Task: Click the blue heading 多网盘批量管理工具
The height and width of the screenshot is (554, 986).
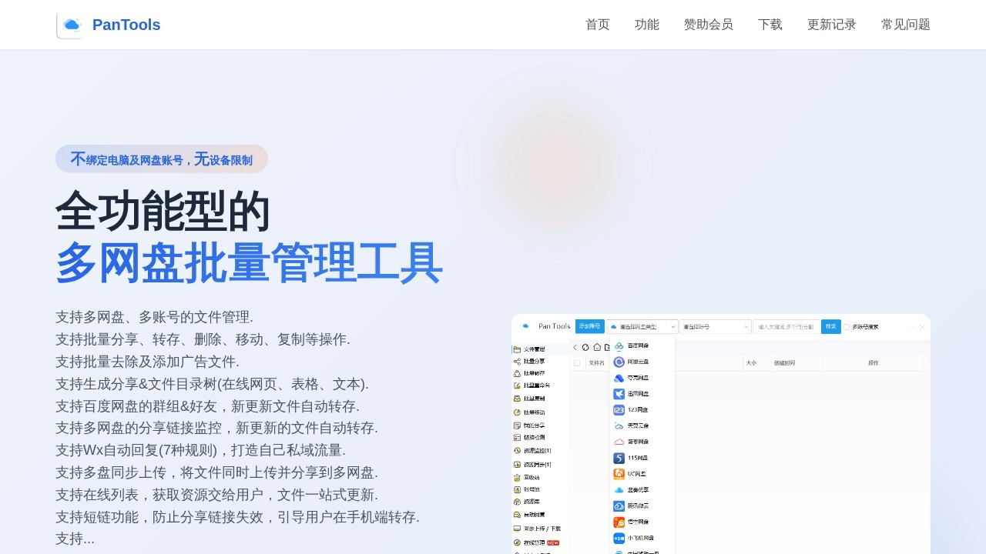Action: pyautogui.click(x=249, y=263)
